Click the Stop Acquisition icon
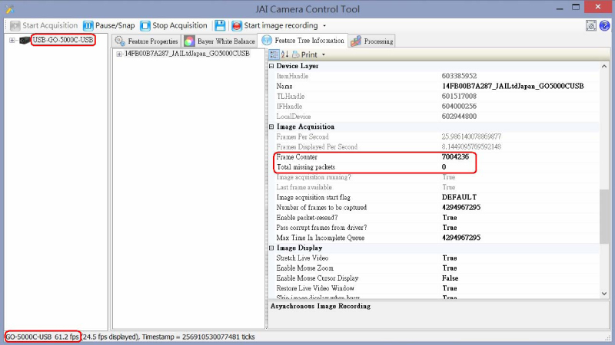 (145, 26)
